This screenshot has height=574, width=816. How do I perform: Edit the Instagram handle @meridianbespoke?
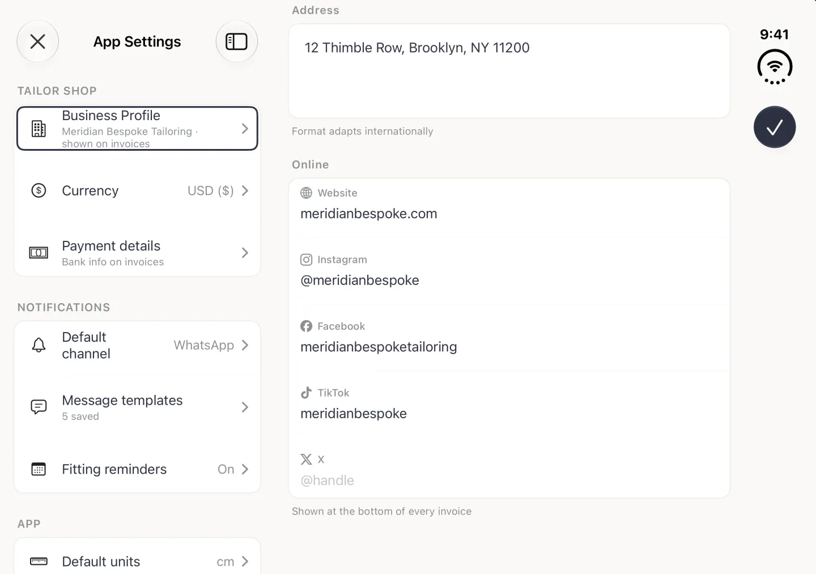tap(509, 280)
